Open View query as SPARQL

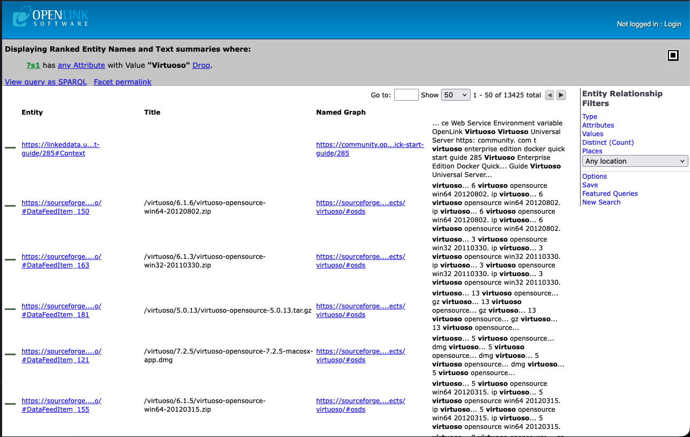pyautogui.click(x=46, y=82)
